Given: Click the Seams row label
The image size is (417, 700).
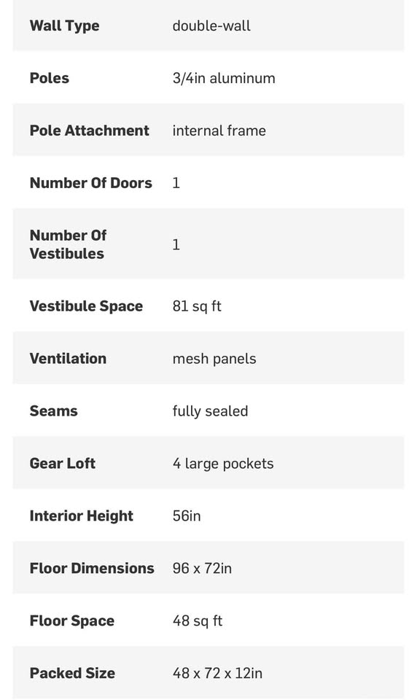Looking at the screenshot, I should [53, 411].
